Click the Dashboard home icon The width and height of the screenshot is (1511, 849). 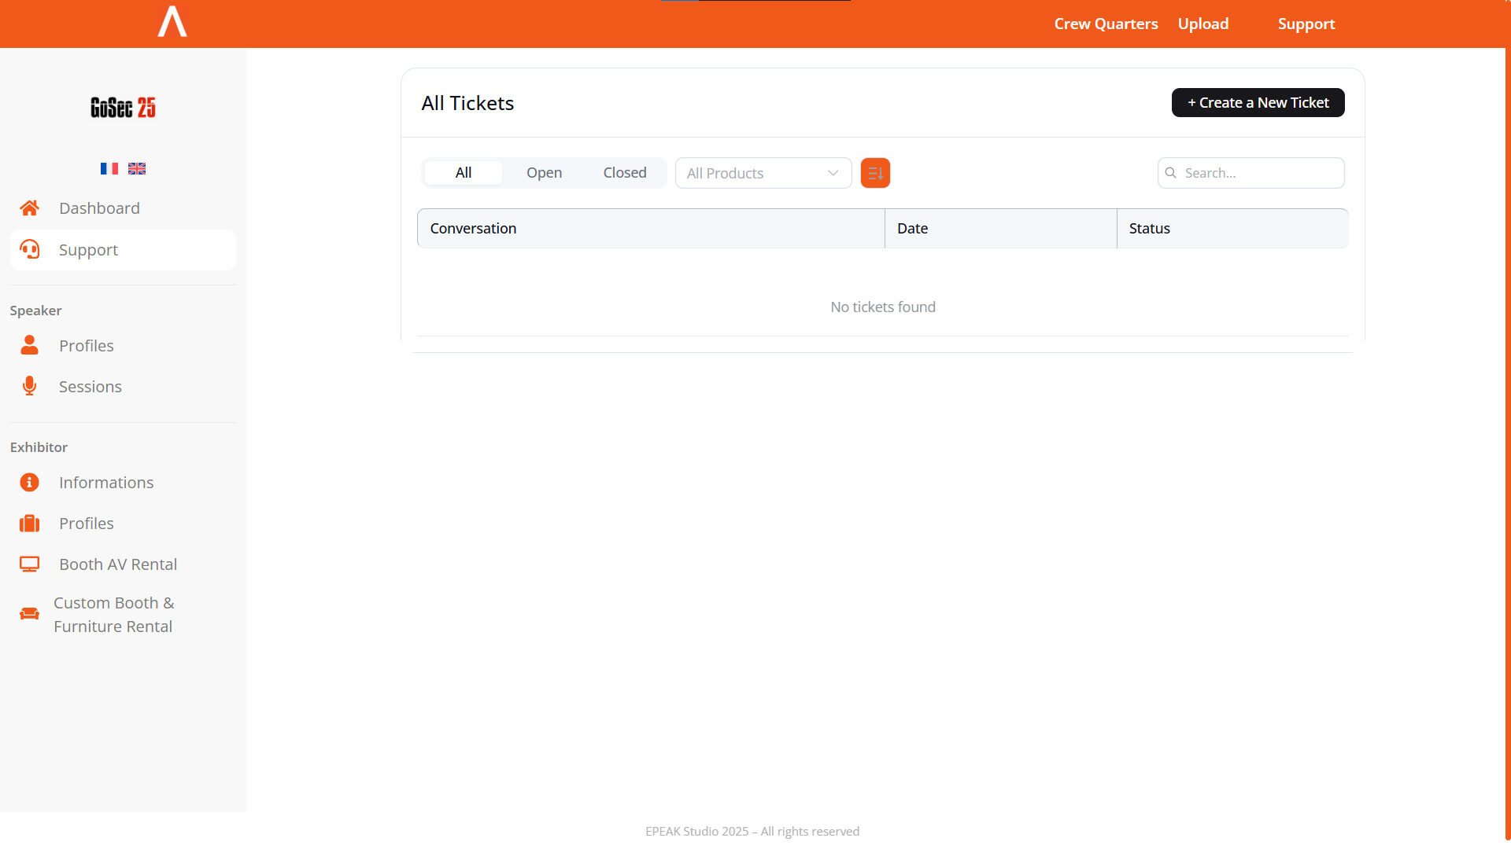pyautogui.click(x=29, y=208)
